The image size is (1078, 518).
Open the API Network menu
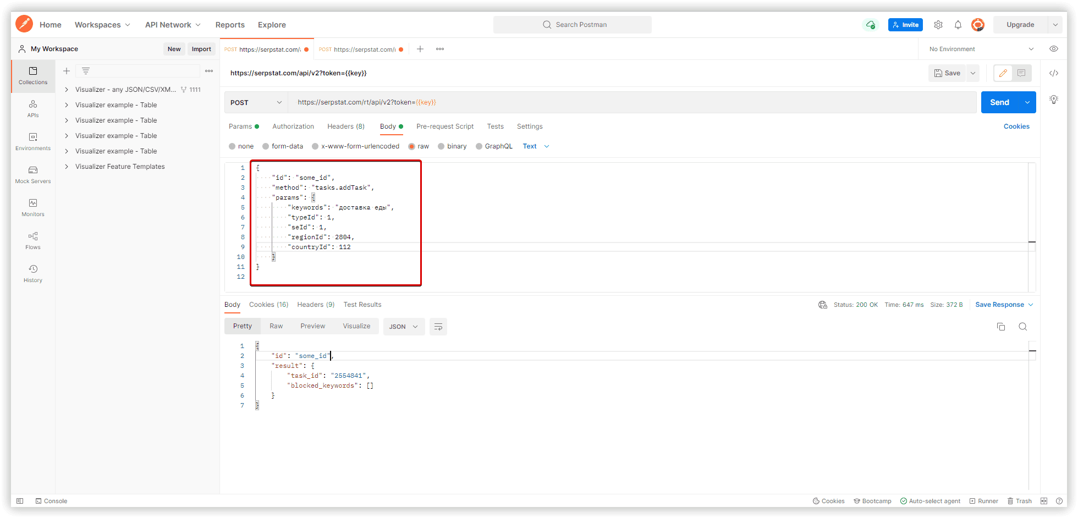click(x=173, y=25)
